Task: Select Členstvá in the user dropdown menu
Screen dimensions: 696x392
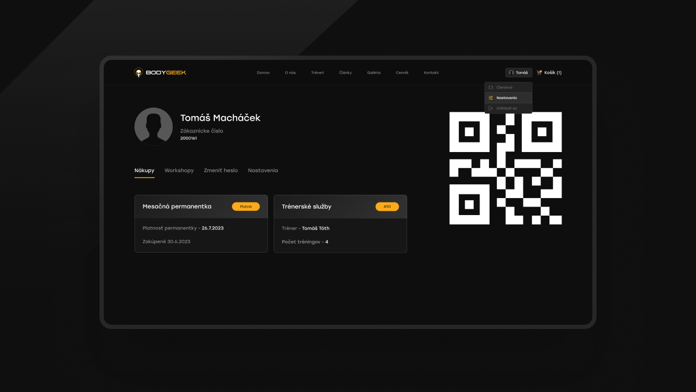Action: pyautogui.click(x=508, y=87)
